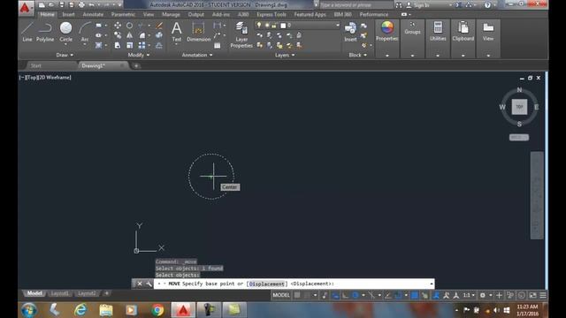Open the Properties panel color wheel icon
This screenshot has width=566, height=318.
pos(387,28)
